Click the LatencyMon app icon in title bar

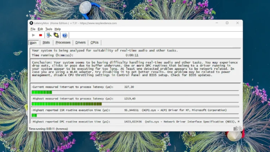[x=32, y=23]
